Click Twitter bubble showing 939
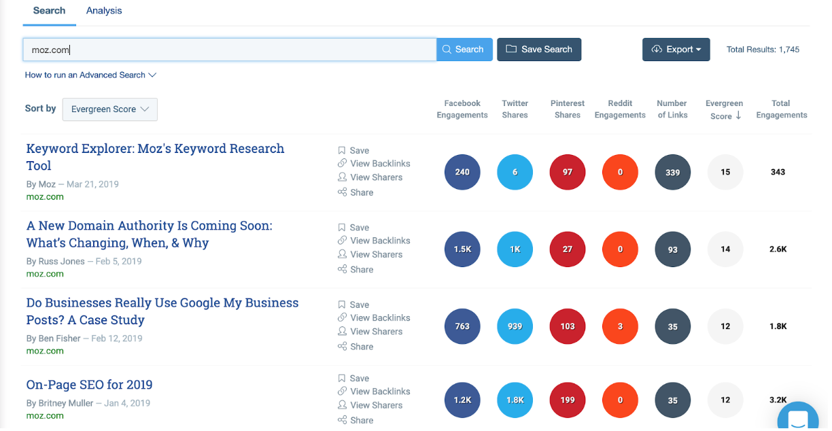This screenshot has width=832, height=431. coord(515,326)
